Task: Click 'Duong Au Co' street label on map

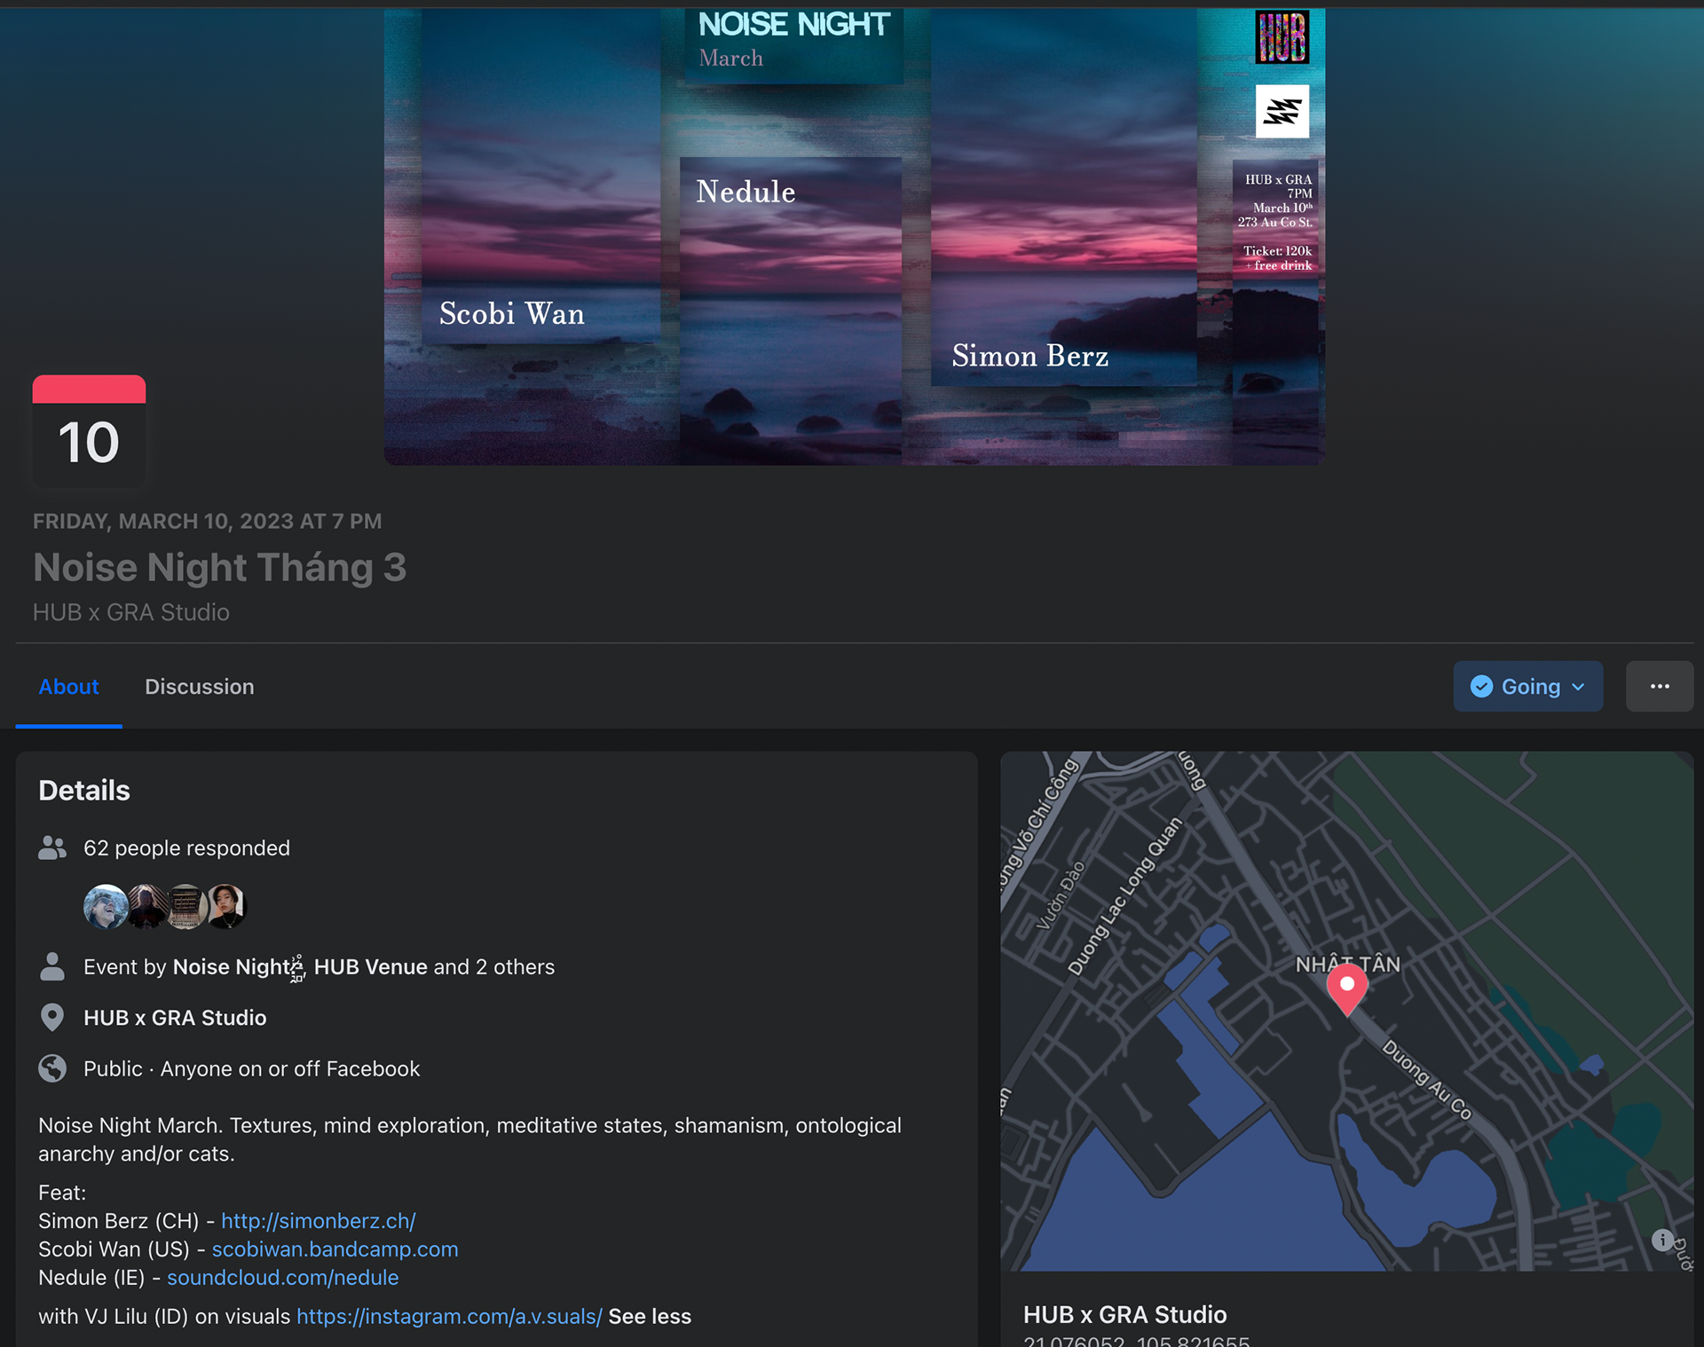Action: 1427,1079
